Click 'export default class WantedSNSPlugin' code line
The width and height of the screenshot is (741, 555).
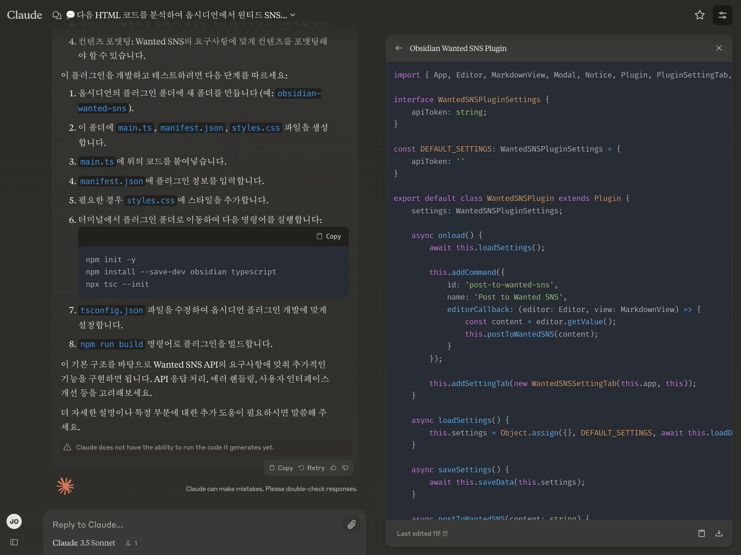pyautogui.click(x=511, y=198)
